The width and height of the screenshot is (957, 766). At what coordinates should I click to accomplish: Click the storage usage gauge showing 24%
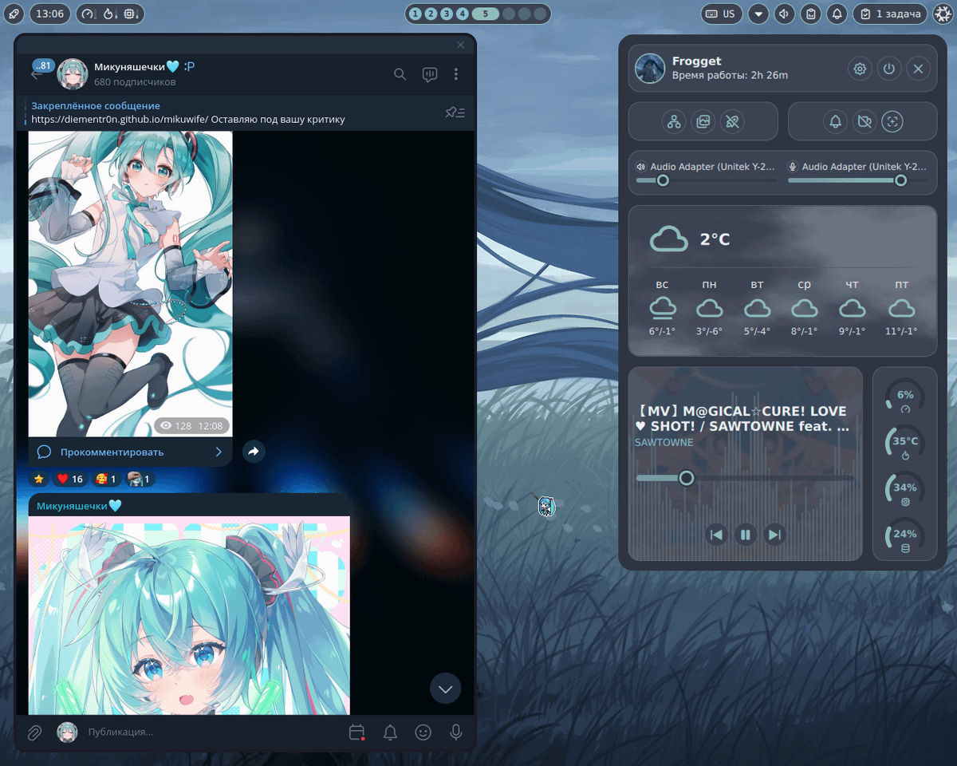click(905, 539)
